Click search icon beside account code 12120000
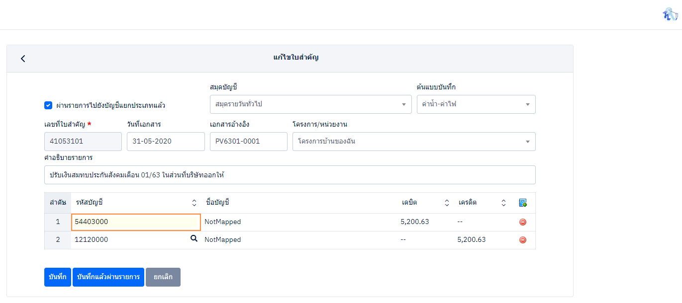Viewport: 682px width, 303px height. tap(194, 239)
